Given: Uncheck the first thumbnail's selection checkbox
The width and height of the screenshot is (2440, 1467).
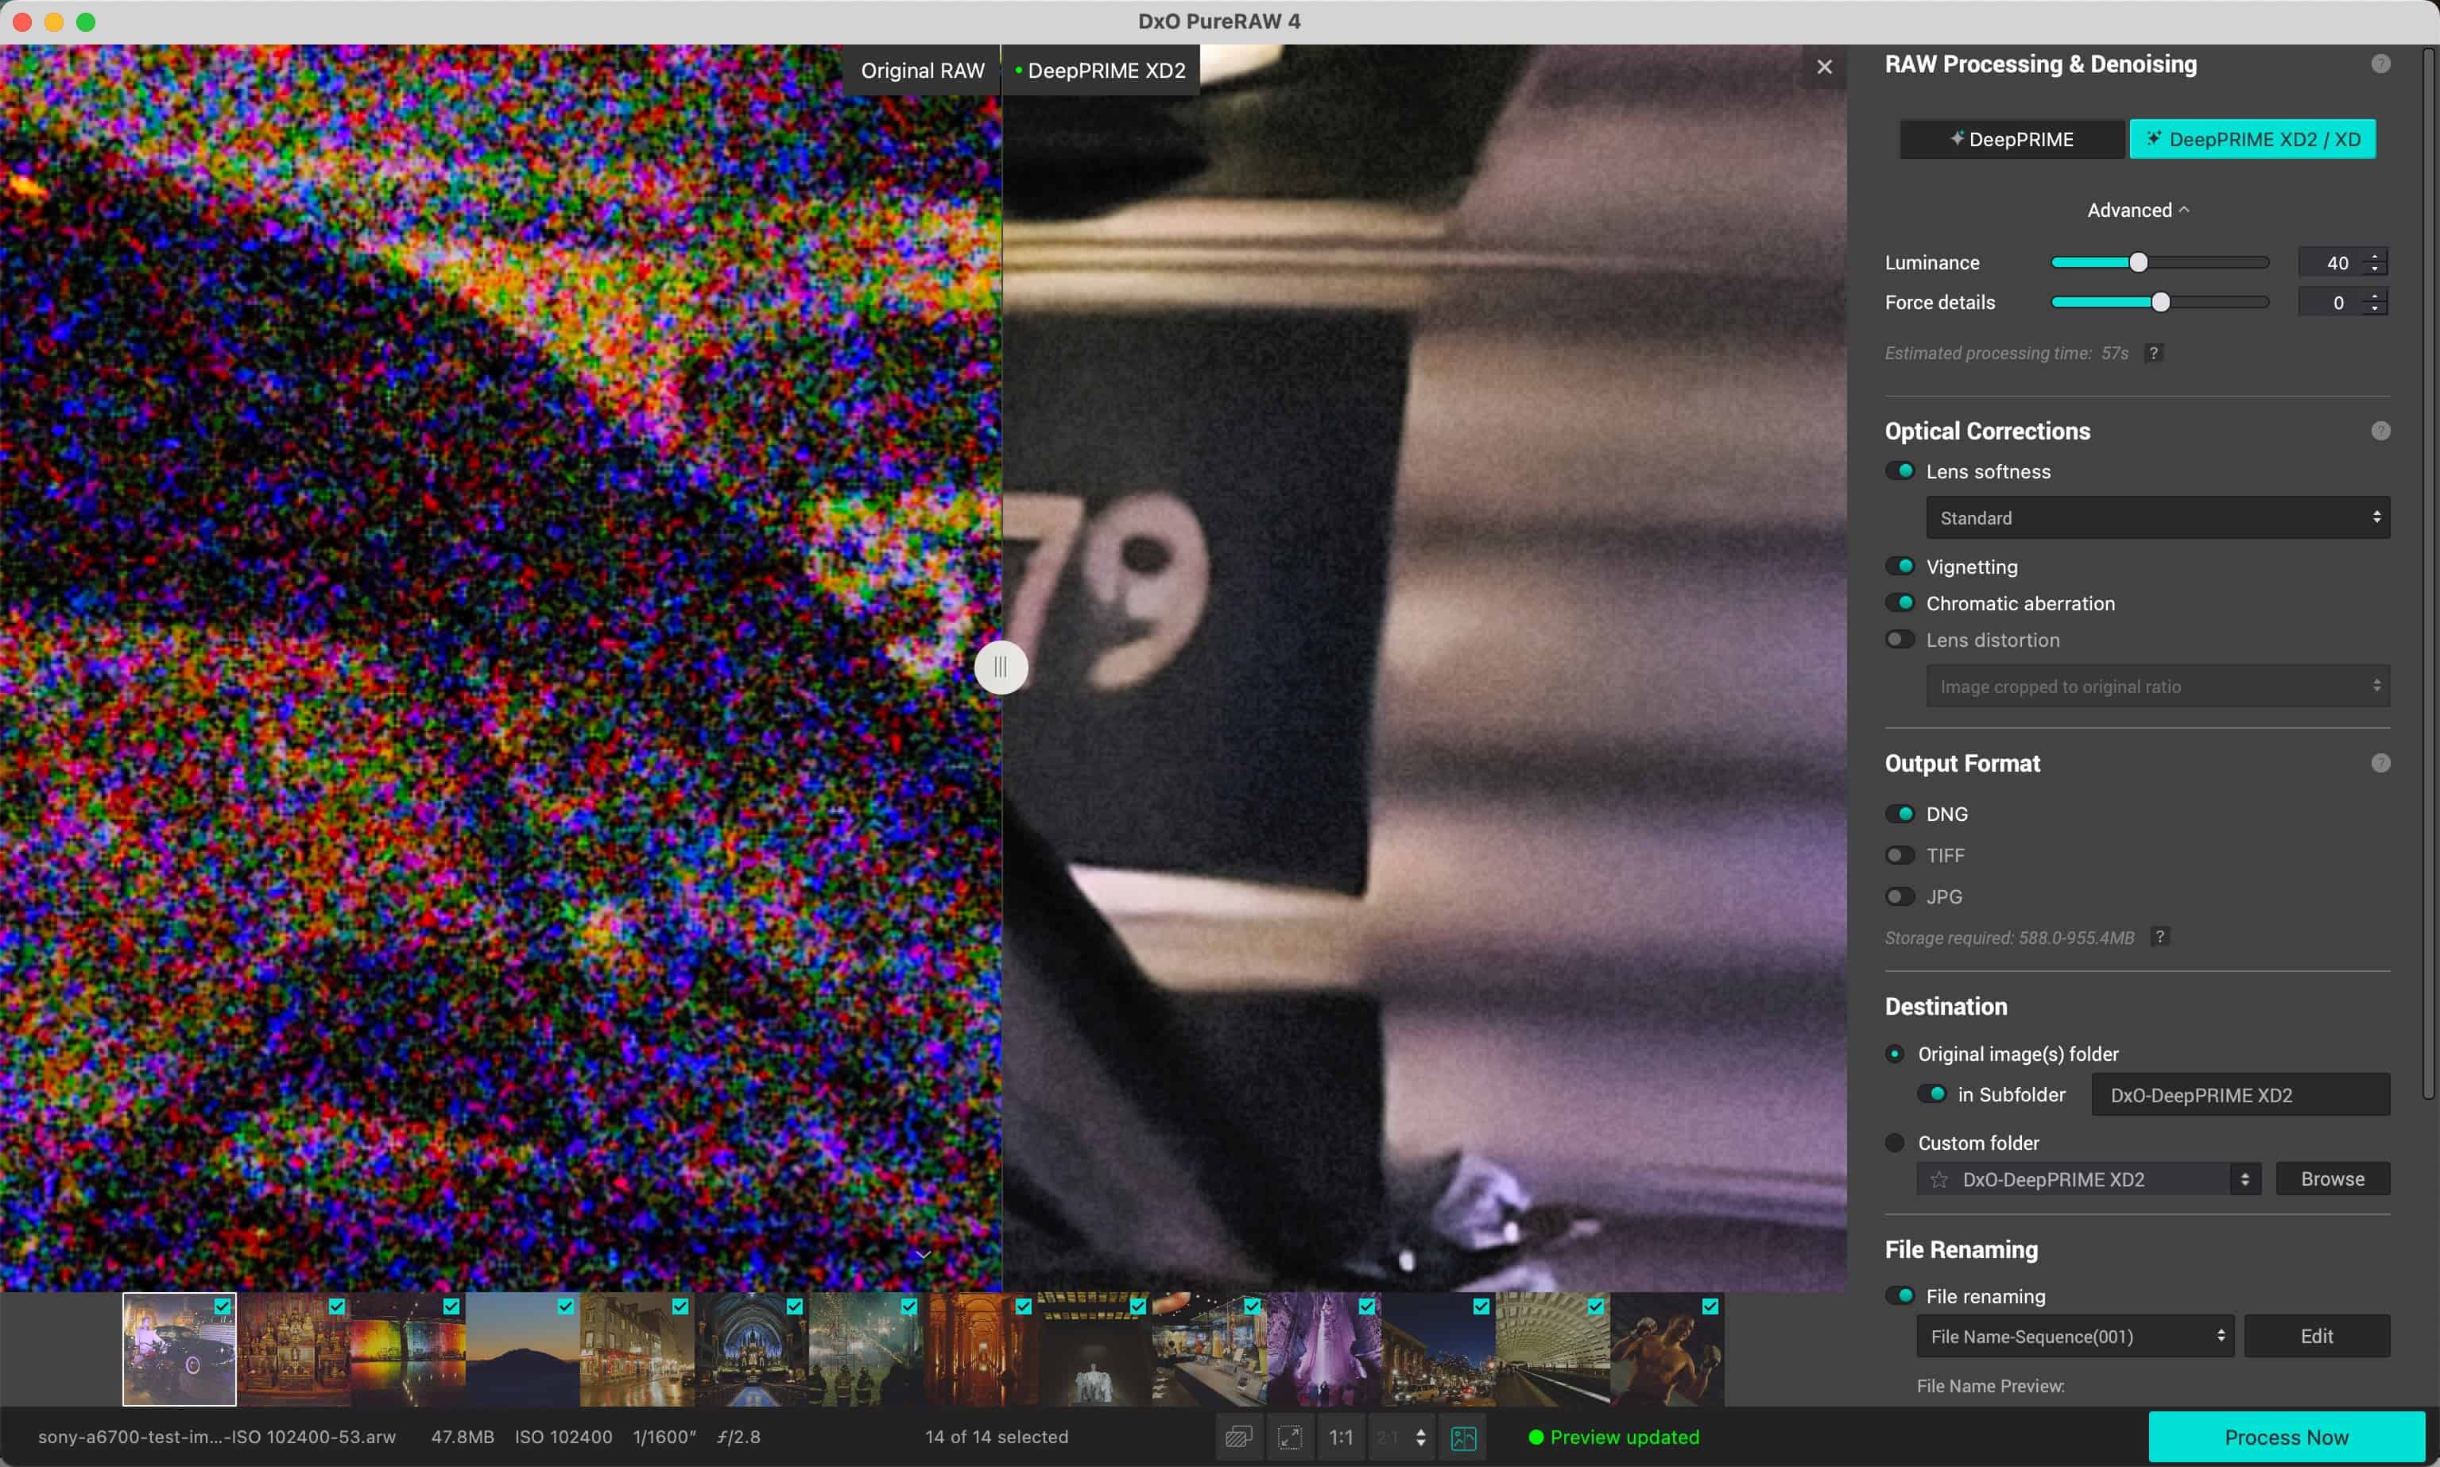Looking at the screenshot, I should click(x=223, y=1306).
